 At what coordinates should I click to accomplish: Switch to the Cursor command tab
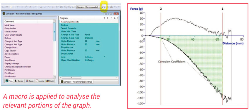[19, 81]
